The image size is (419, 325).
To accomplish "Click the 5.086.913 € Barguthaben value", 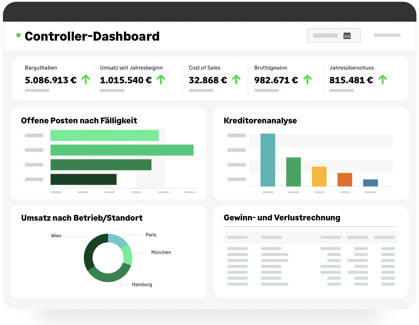I will point(51,80).
